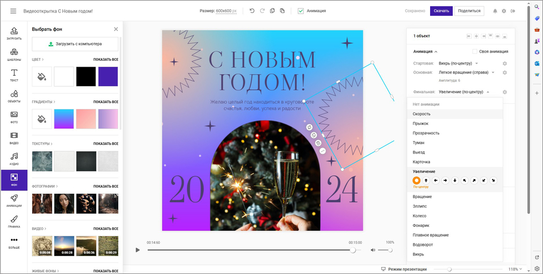Click the Скачать button
The width and height of the screenshot is (543, 274).
click(x=441, y=11)
